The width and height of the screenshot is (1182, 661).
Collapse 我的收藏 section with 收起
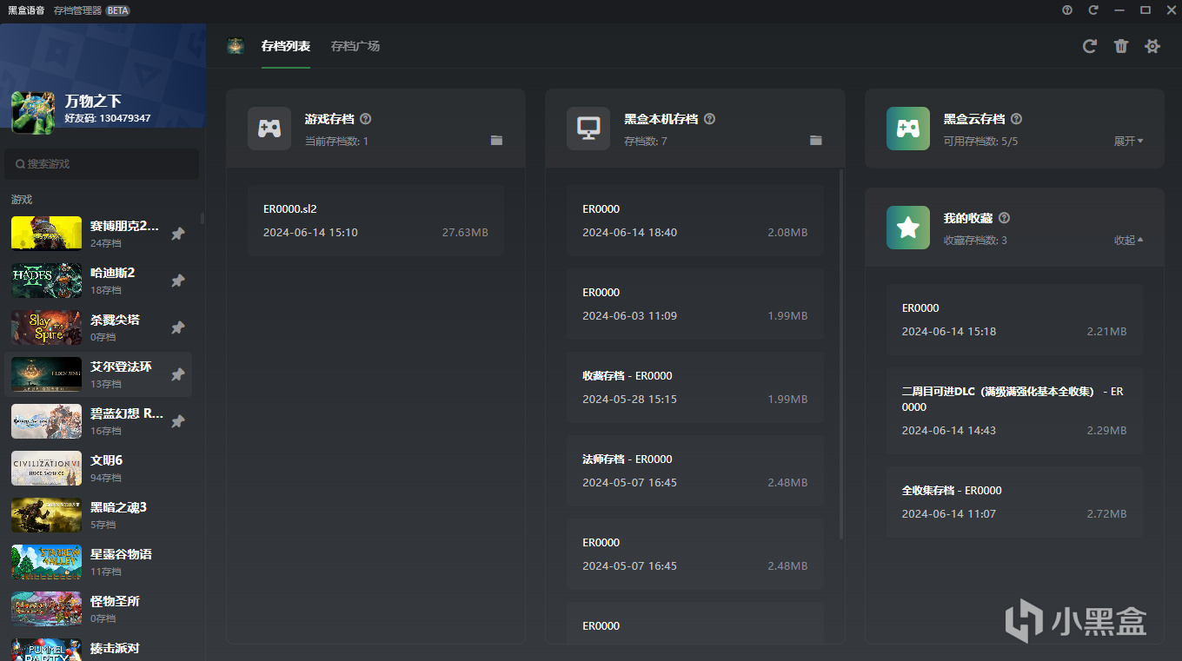point(1129,240)
